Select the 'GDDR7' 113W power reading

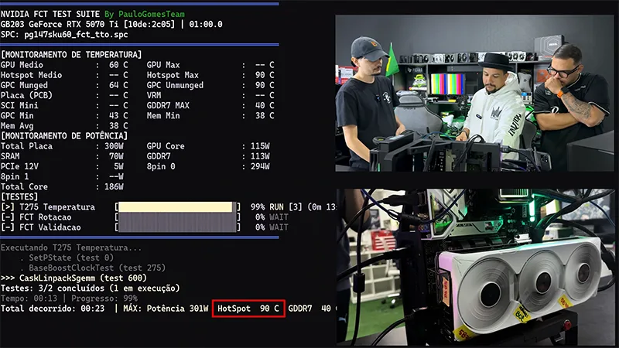(260, 157)
